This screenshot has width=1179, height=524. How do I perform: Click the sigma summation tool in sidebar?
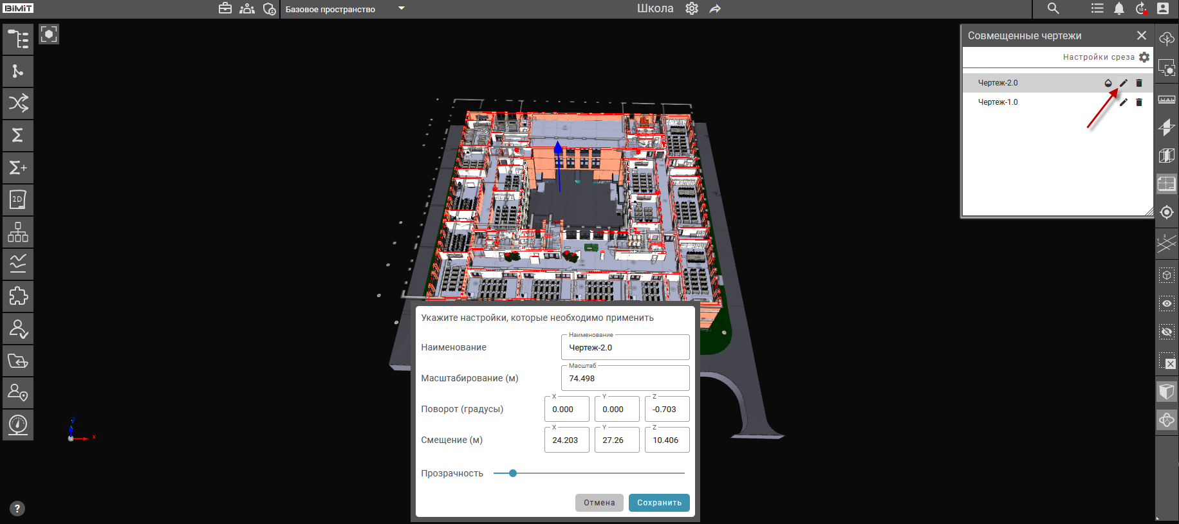(18, 136)
